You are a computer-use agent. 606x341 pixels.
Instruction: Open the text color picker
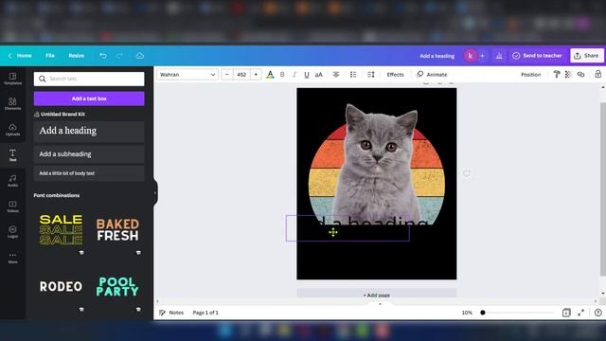point(270,75)
